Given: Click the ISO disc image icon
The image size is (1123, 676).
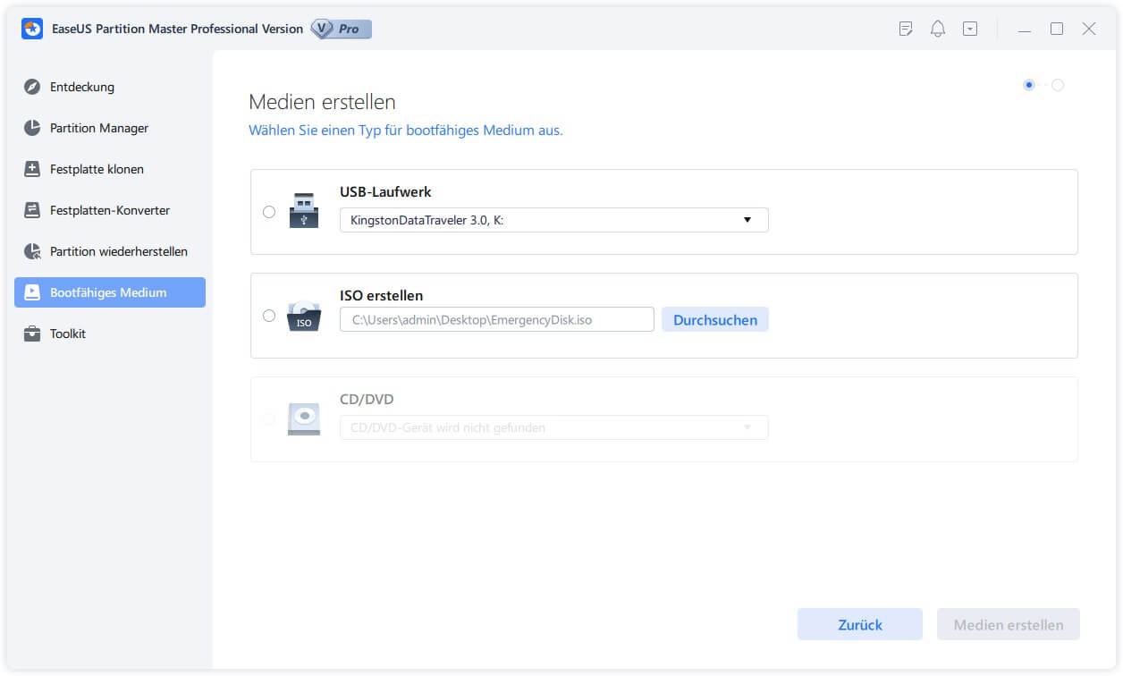Looking at the screenshot, I should point(304,316).
